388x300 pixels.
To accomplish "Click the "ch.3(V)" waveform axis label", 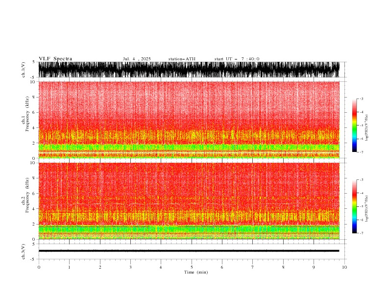I will (x=24, y=251).
